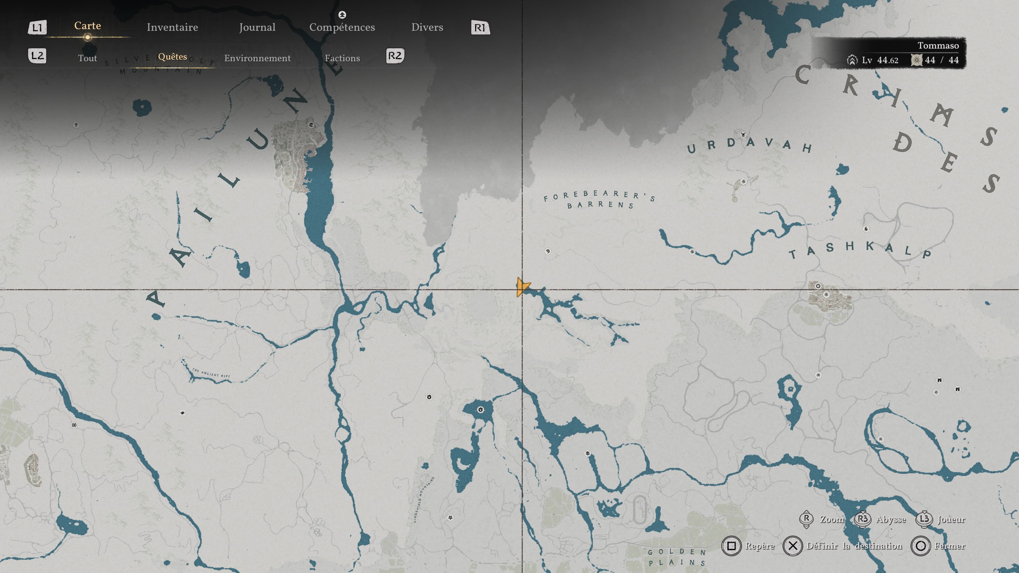Click the player name Tommaso

[x=938, y=45]
